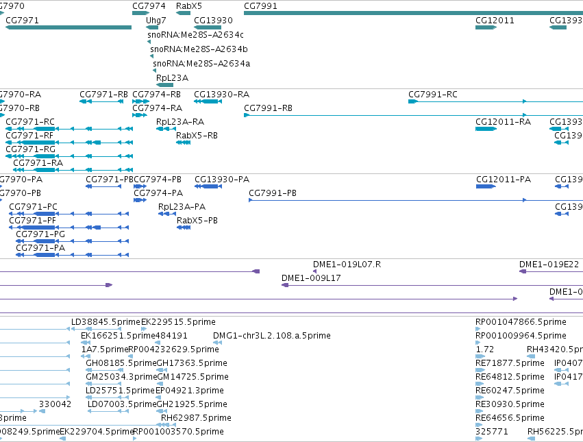Click the RP001047866.5prime EST
Viewport: 583px width, 442px height.
coord(478,329)
